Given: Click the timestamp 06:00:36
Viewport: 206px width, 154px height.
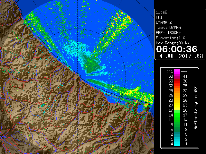Looking at the screenshot, I should 177,49.
